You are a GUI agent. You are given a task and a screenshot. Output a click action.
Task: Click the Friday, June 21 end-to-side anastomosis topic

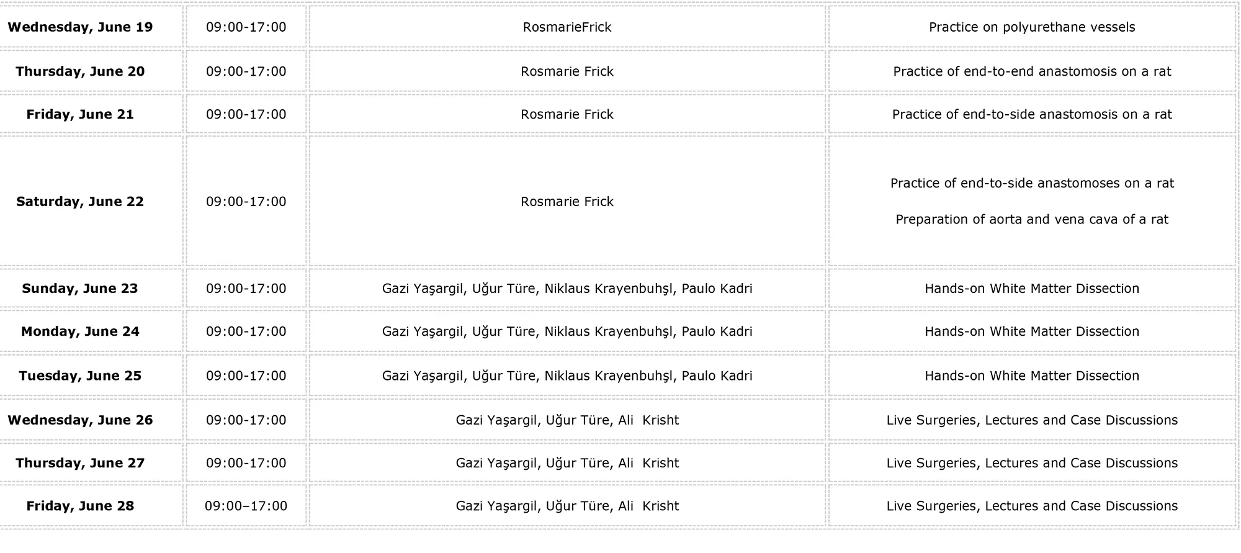[1032, 114]
